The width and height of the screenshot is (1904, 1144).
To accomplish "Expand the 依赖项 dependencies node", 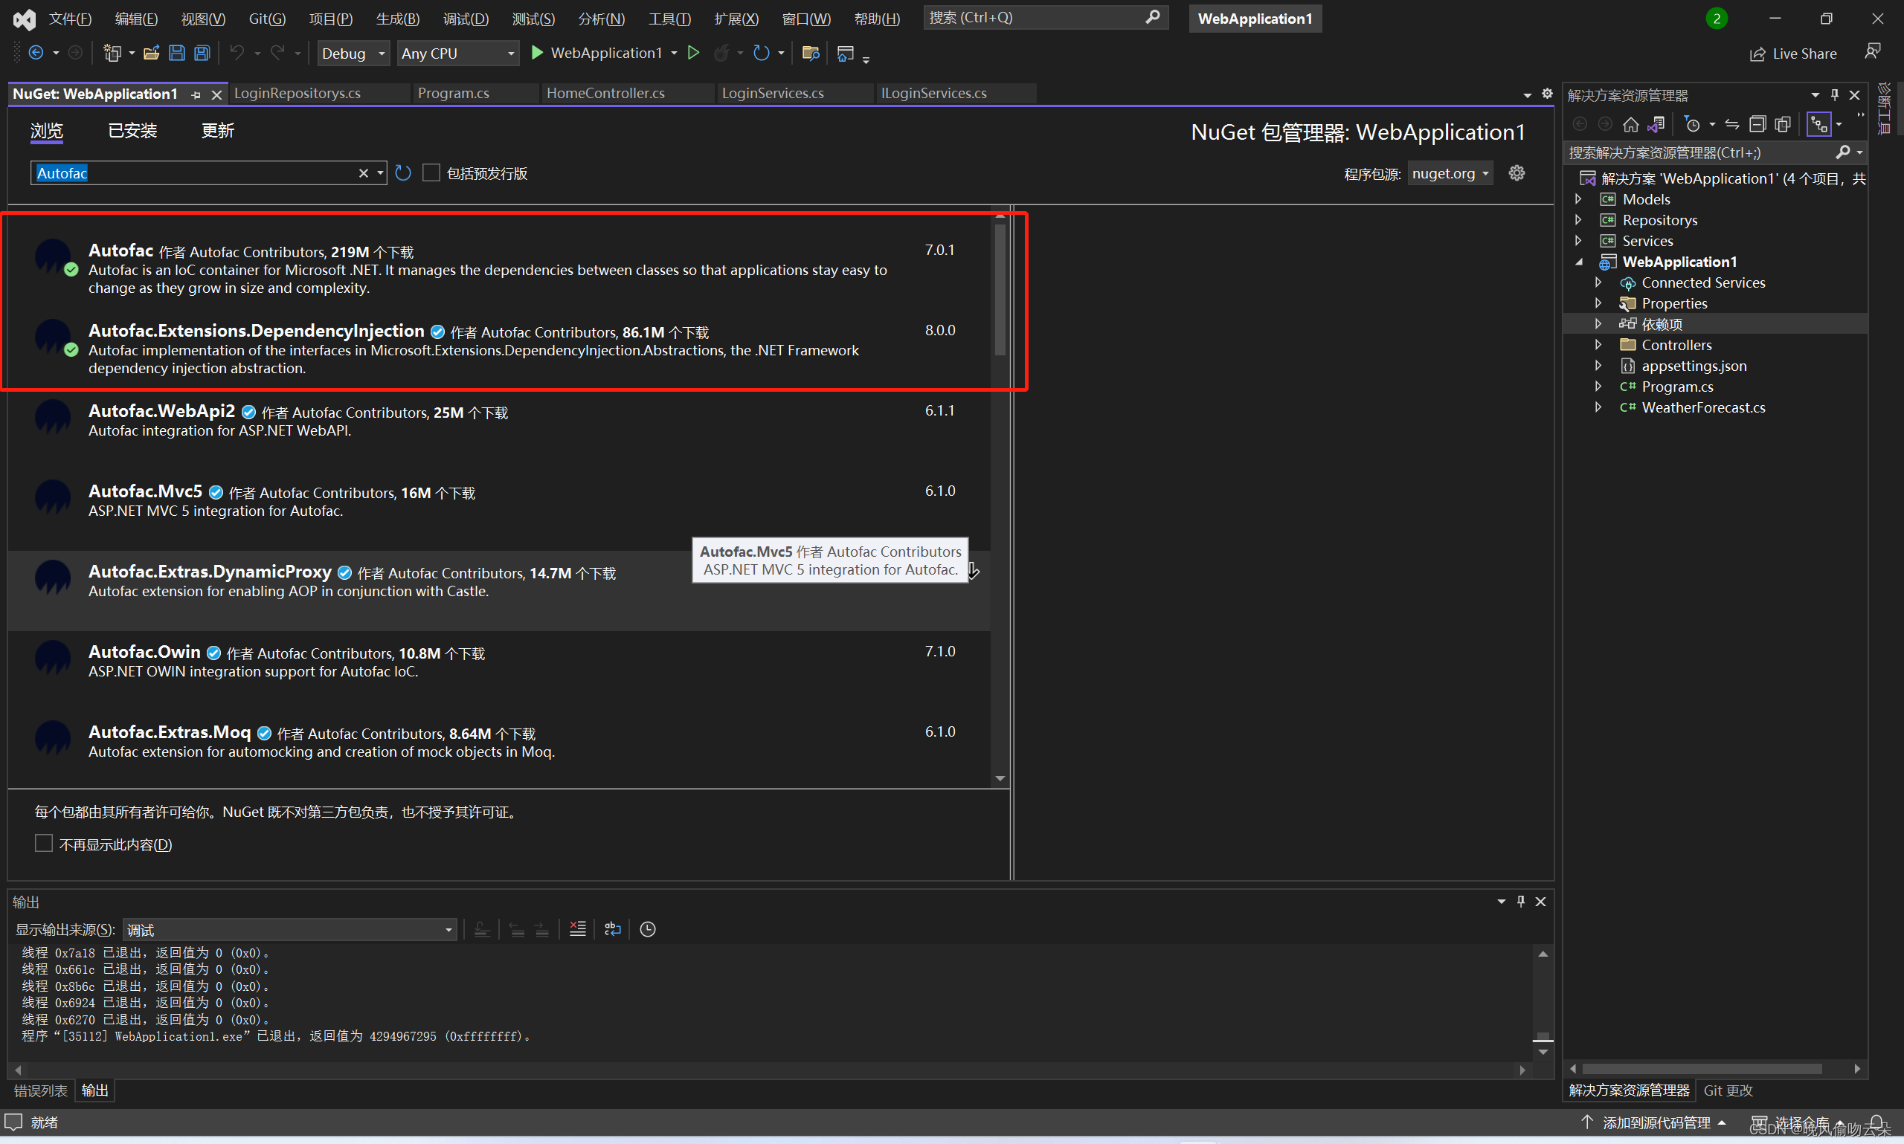I will click(x=1598, y=324).
